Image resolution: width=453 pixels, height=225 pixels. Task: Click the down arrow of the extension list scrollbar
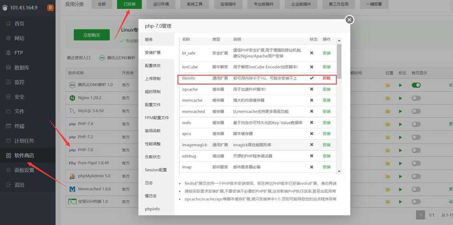339,171
